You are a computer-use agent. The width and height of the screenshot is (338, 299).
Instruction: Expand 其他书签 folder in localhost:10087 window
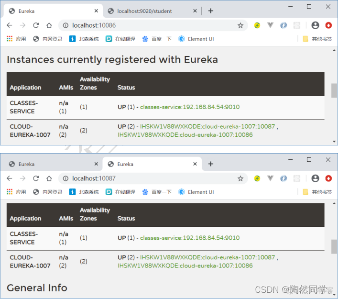pos(317,192)
